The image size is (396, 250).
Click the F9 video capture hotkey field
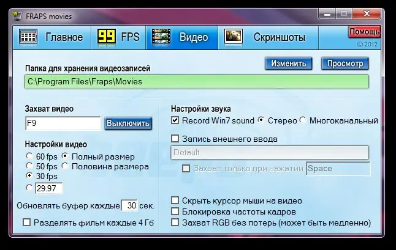tap(63, 123)
